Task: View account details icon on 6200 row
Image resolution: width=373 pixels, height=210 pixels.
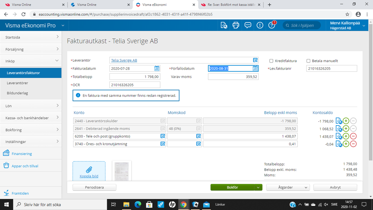Action: click(339, 136)
